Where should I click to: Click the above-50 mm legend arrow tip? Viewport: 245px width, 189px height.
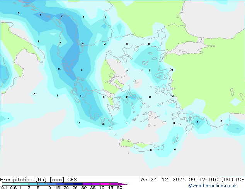coord(122,184)
